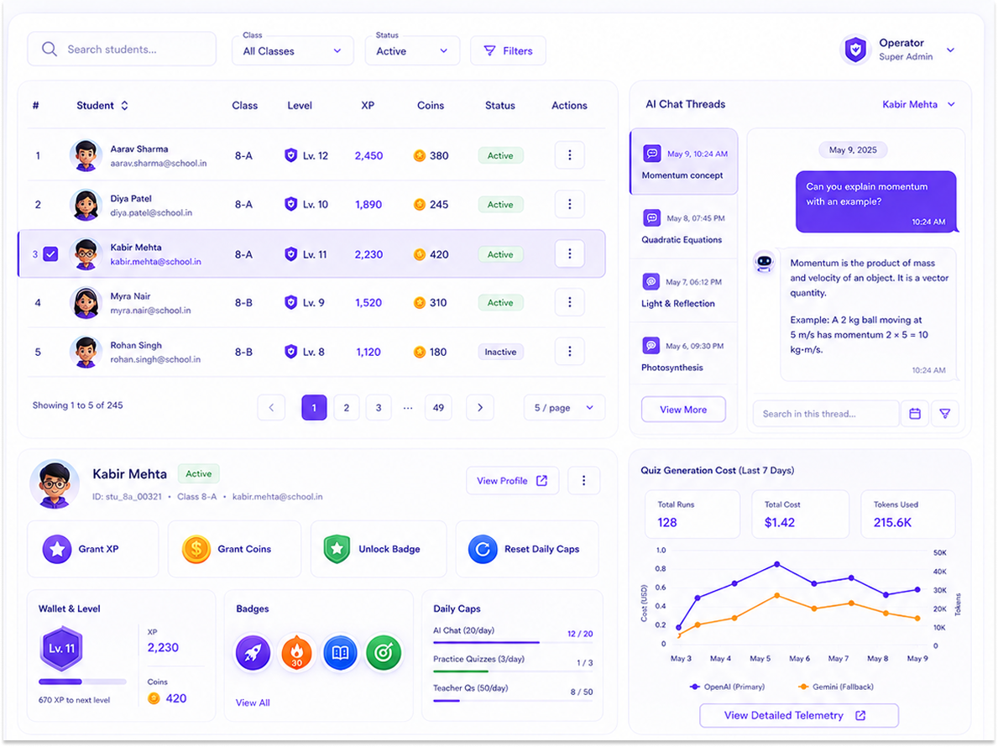Click the Inactive status of Rohan Singh
The width and height of the screenshot is (998, 747).
pyautogui.click(x=500, y=352)
